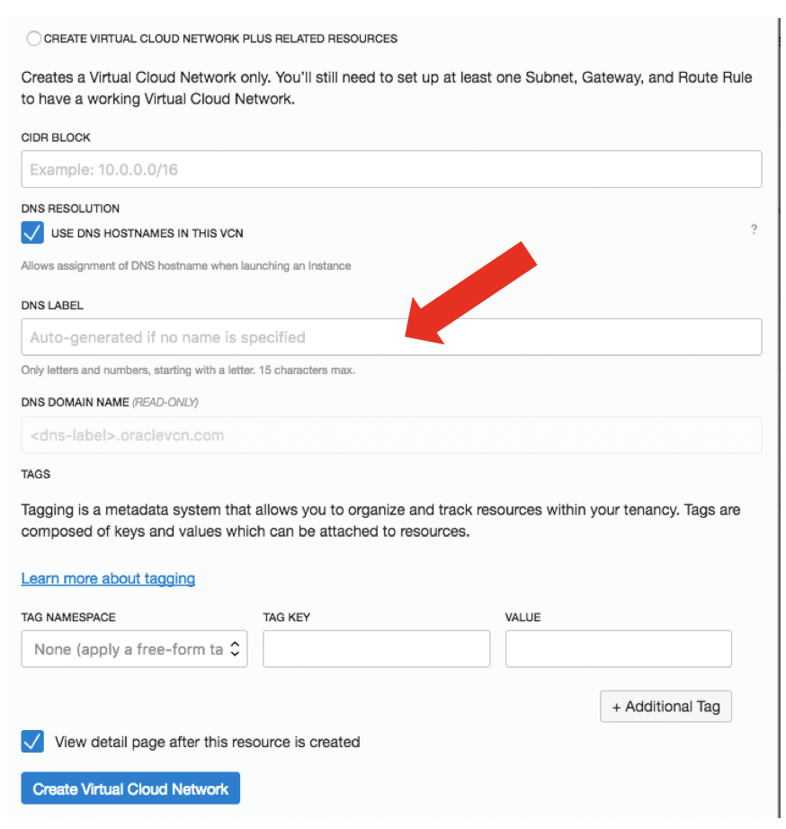Screen dimensions: 786x829
Task: Click the DNS RESOLUTION heading
Action: click(70, 209)
